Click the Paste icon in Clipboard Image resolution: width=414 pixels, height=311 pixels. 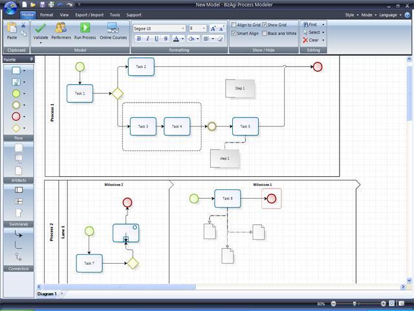tap(12, 28)
